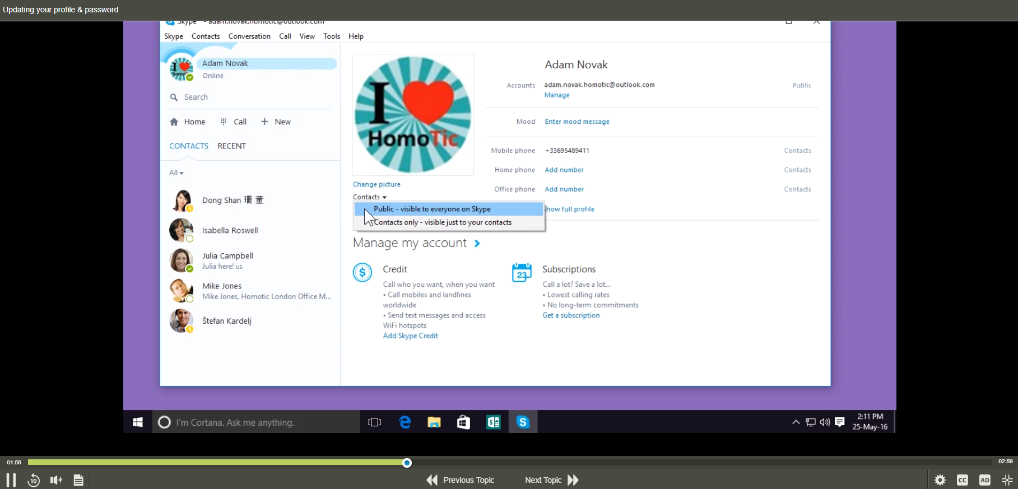Open Windows Store from taskbar

pos(463,422)
